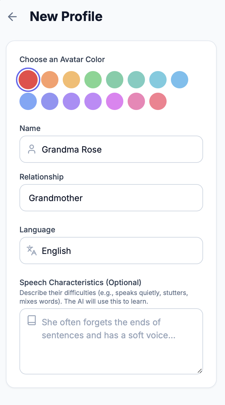225x405 pixels.
Task: Click the translate icon in Language field
Action: click(32, 251)
